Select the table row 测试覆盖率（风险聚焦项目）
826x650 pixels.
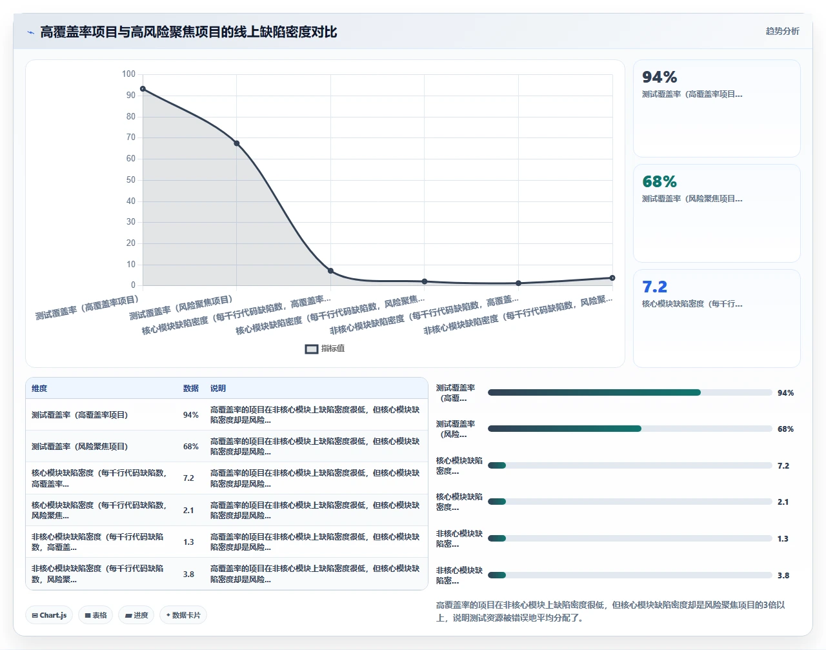pos(227,446)
